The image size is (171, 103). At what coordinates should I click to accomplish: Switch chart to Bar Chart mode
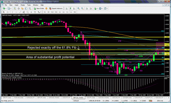pos(66,8)
